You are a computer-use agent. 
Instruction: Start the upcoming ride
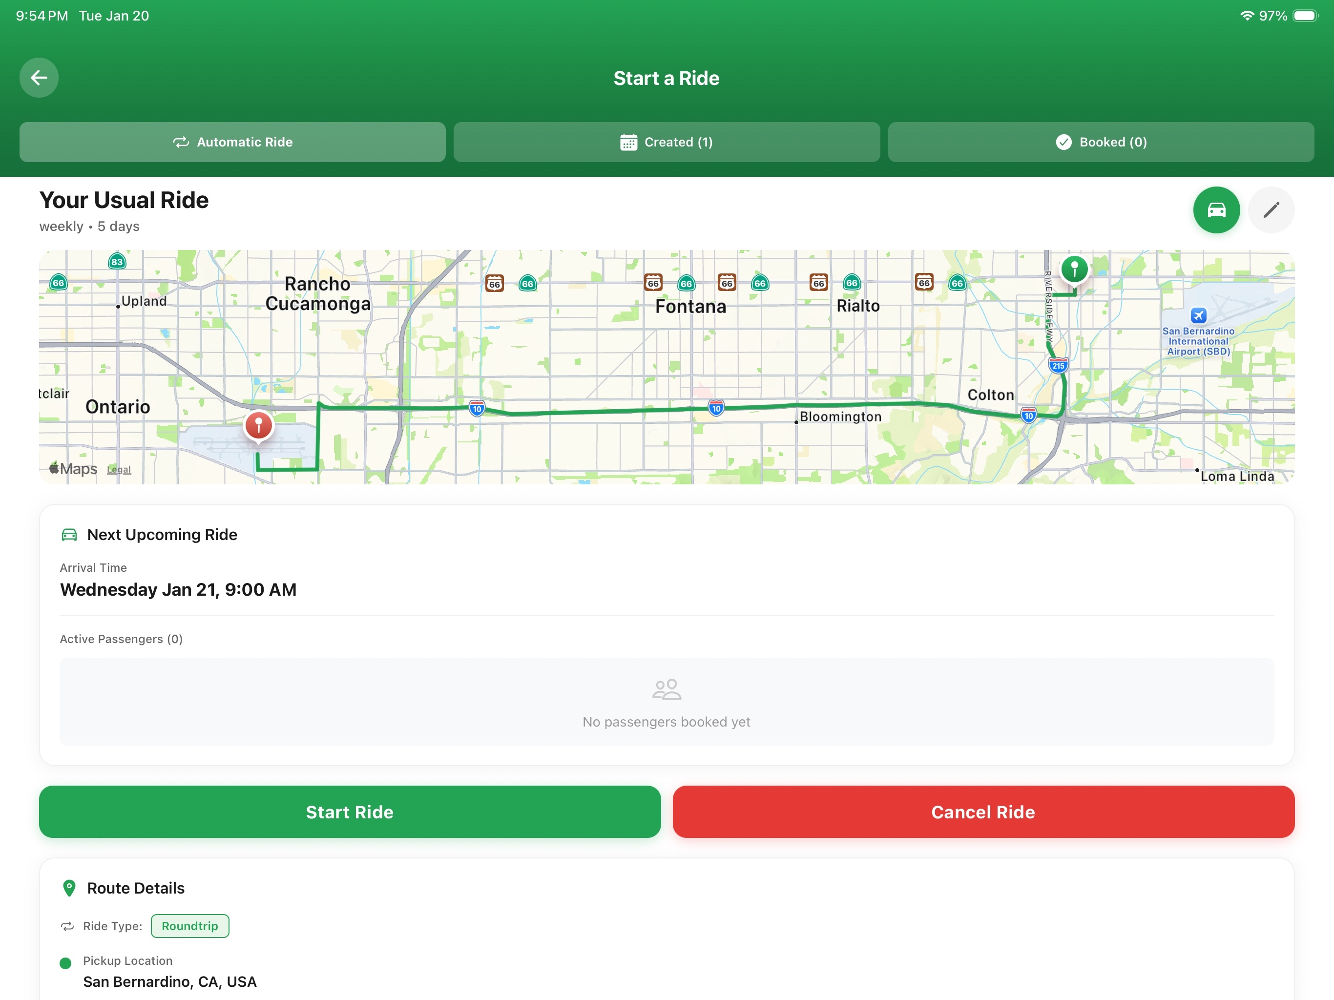coord(350,812)
